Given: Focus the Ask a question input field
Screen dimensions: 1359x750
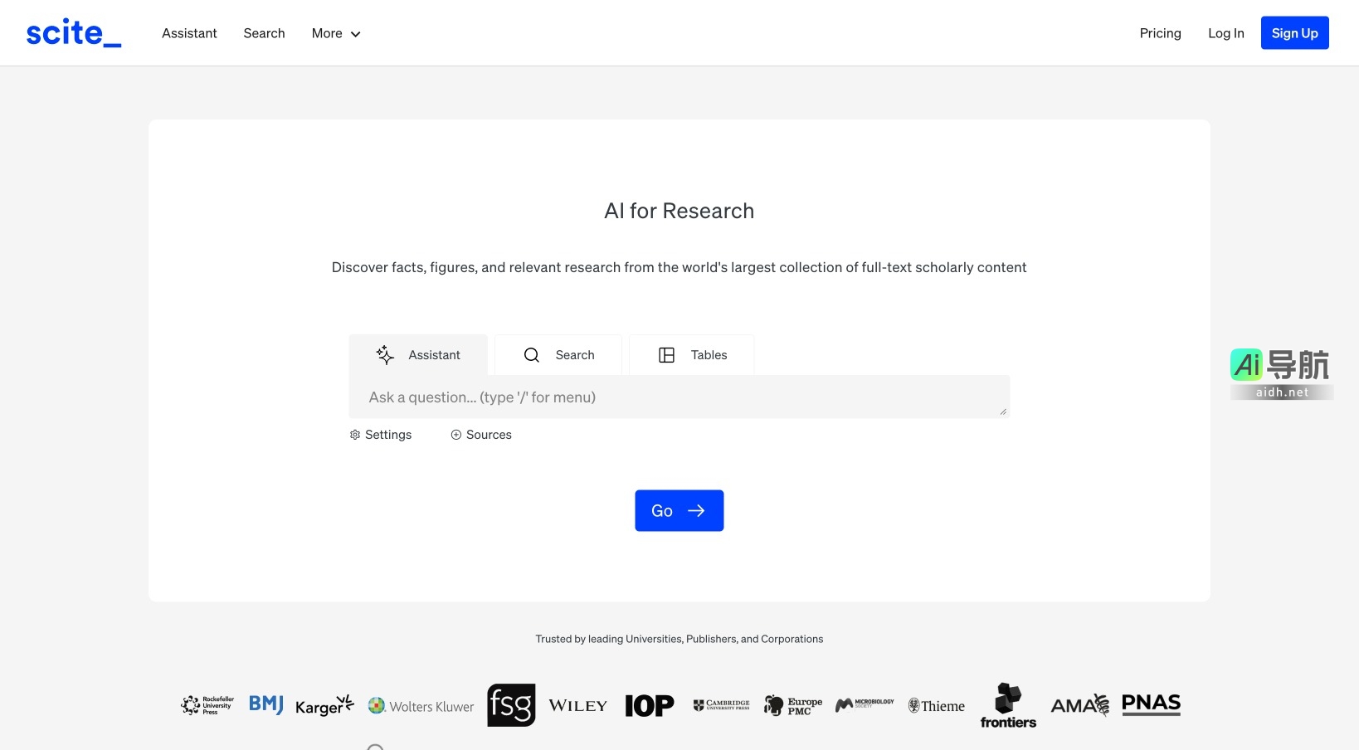Looking at the screenshot, I should point(679,397).
